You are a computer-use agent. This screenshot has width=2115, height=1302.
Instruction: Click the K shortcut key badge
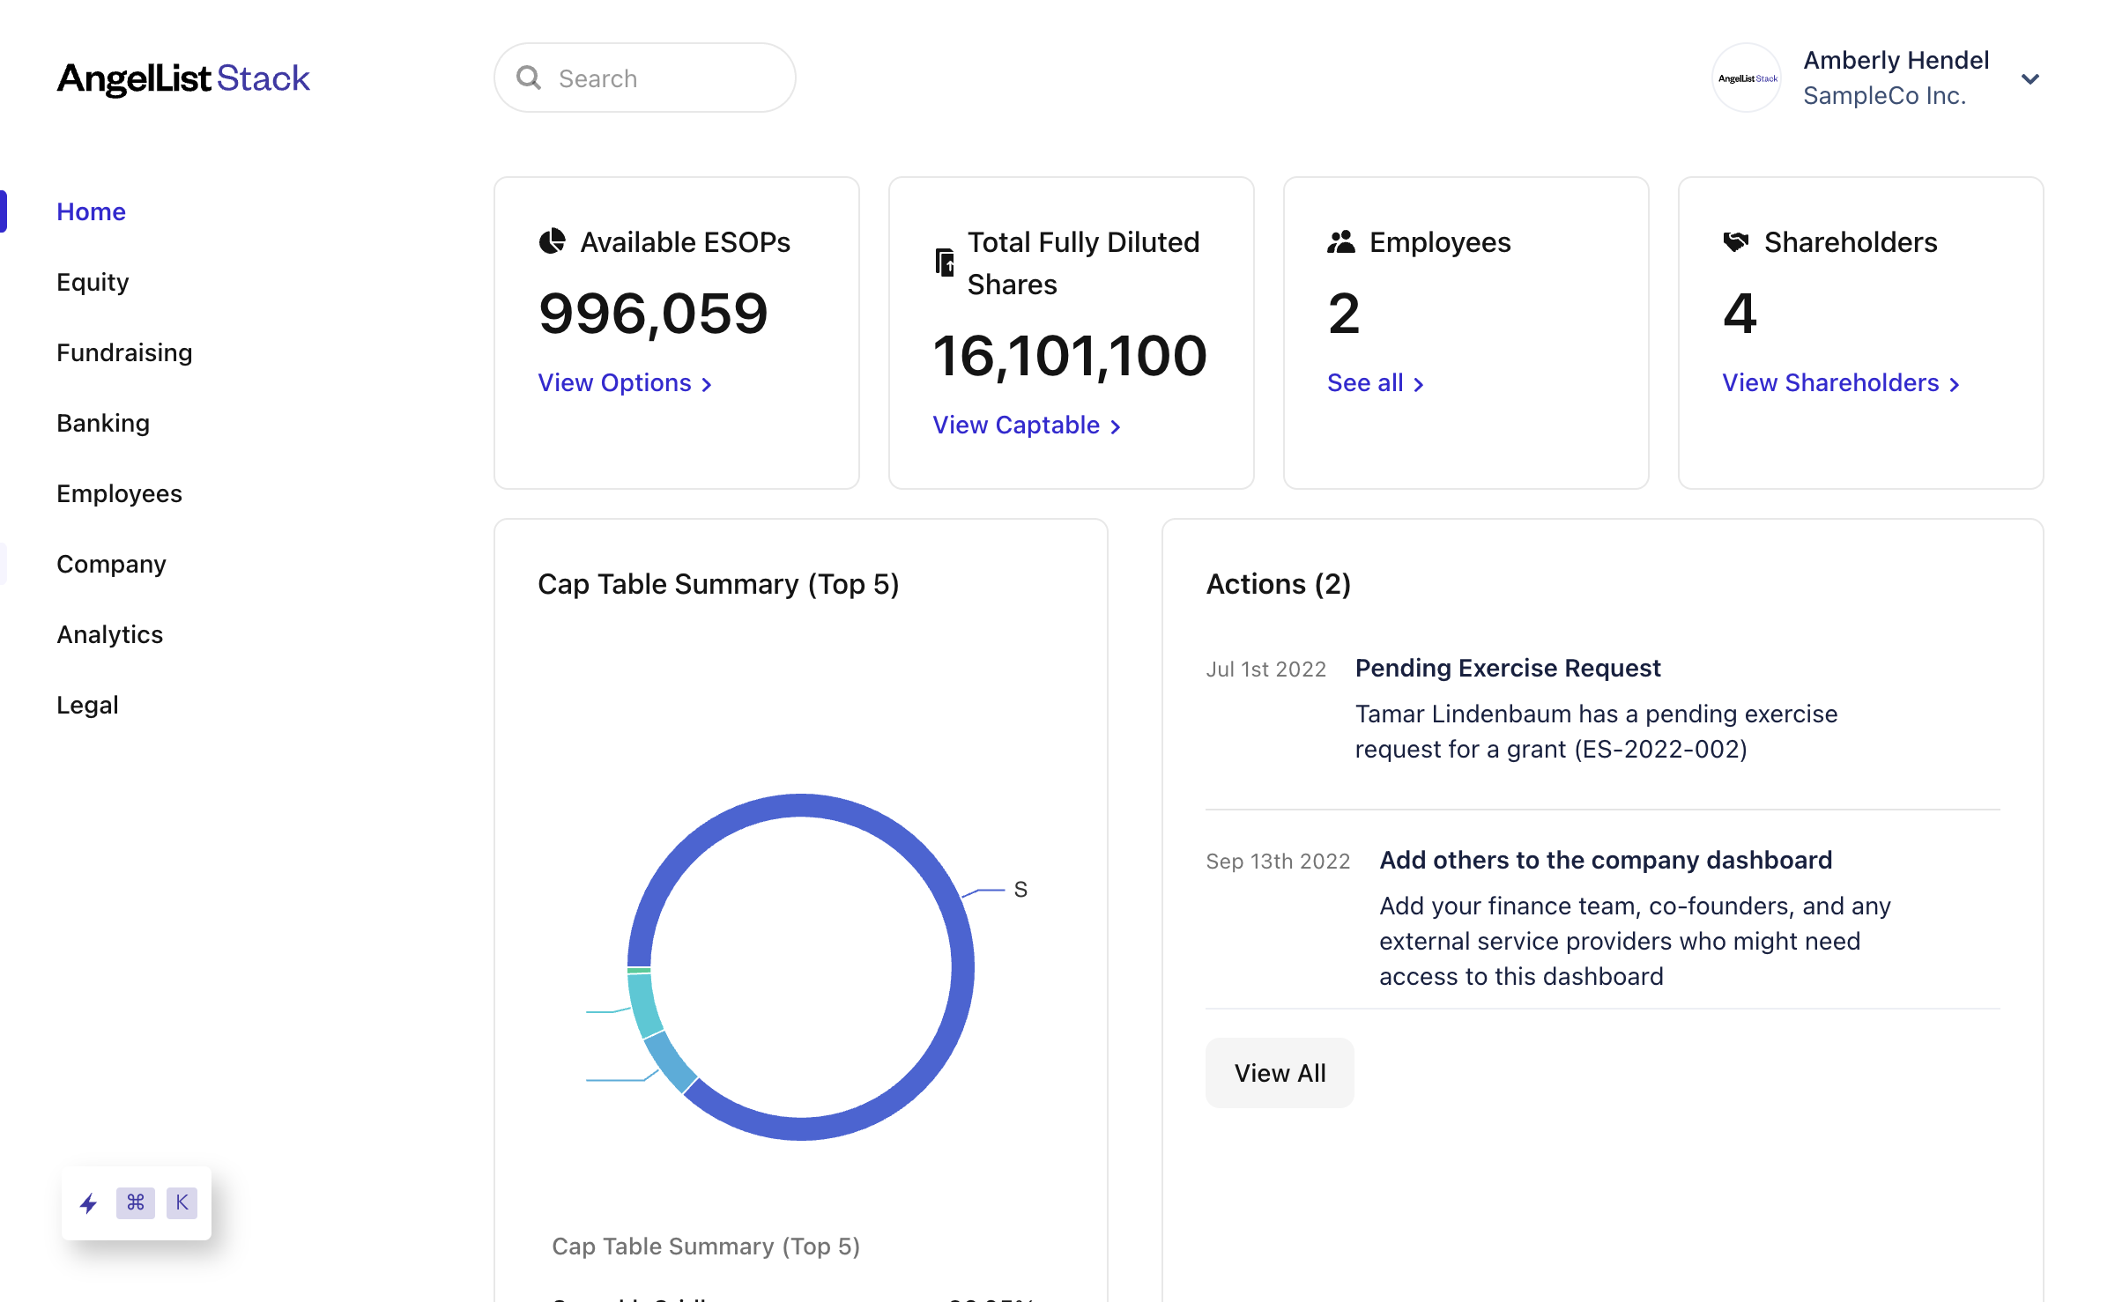click(x=182, y=1202)
